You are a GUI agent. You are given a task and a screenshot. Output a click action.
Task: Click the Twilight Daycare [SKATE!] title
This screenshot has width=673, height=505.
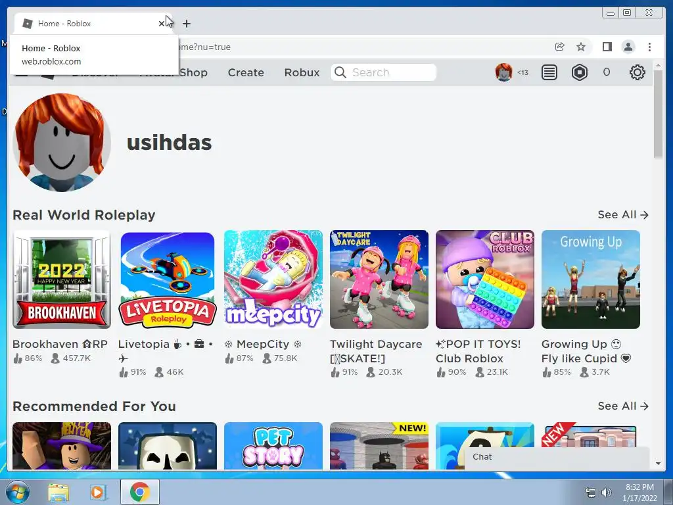click(x=376, y=351)
